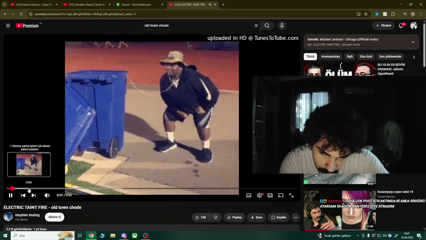
Task: Click the Windows taskbar search box Ara
Action: (x=43, y=236)
